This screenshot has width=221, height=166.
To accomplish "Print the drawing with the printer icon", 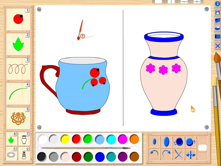I will pyautogui.click(x=218, y=28).
